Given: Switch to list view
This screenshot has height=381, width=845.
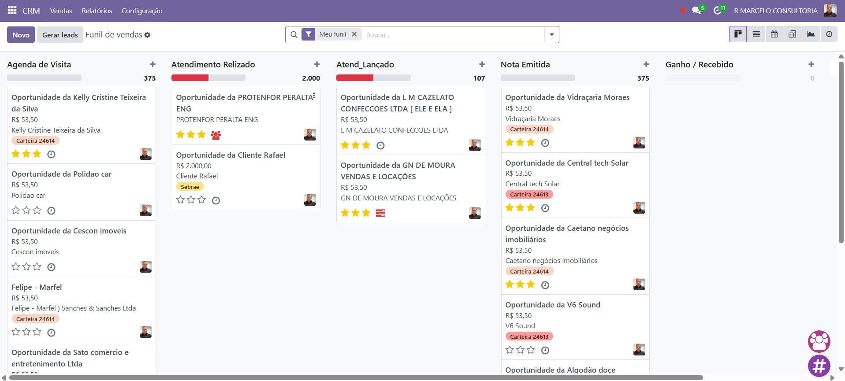Looking at the screenshot, I should [x=756, y=34].
